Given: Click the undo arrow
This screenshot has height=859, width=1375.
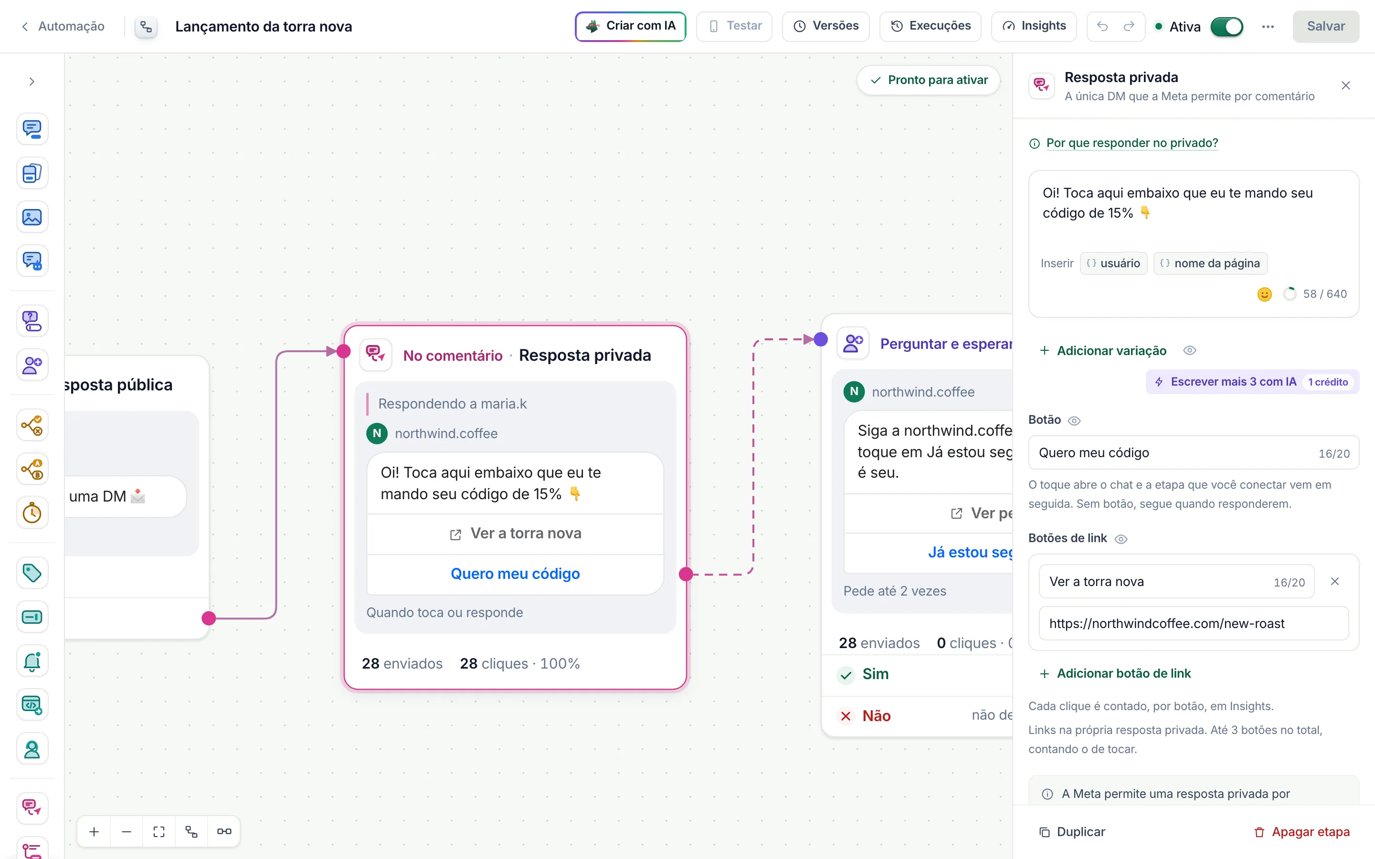Looking at the screenshot, I should (1102, 26).
